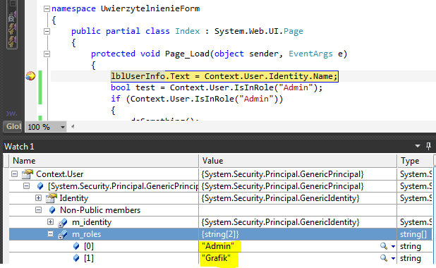The image size is (436, 268).
Task: Select the [1] array element row
Action: (221, 258)
